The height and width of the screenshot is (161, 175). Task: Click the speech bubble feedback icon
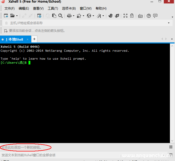point(155,16)
